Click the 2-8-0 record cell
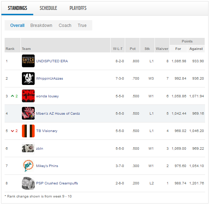Image resolution: width=210 pixels, height=206 pixels. coord(120,183)
